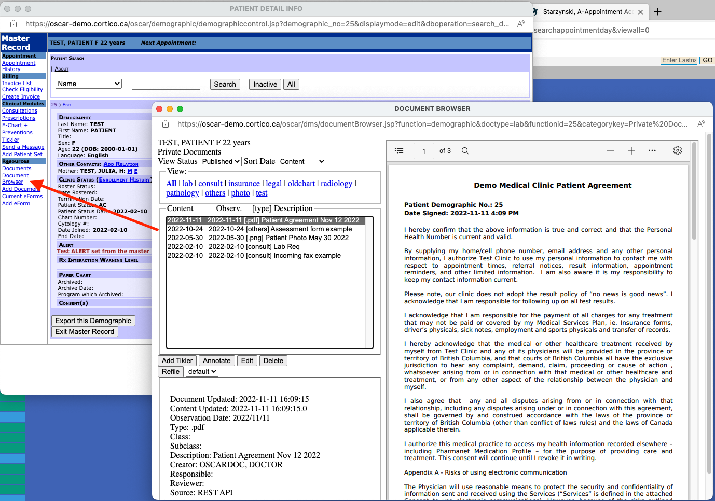Delete the selected document
Screen dimensions: 715x501
click(x=273, y=360)
